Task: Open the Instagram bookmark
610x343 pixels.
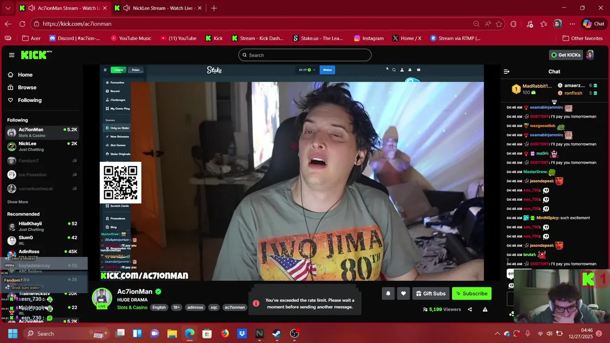Action: (x=368, y=38)
